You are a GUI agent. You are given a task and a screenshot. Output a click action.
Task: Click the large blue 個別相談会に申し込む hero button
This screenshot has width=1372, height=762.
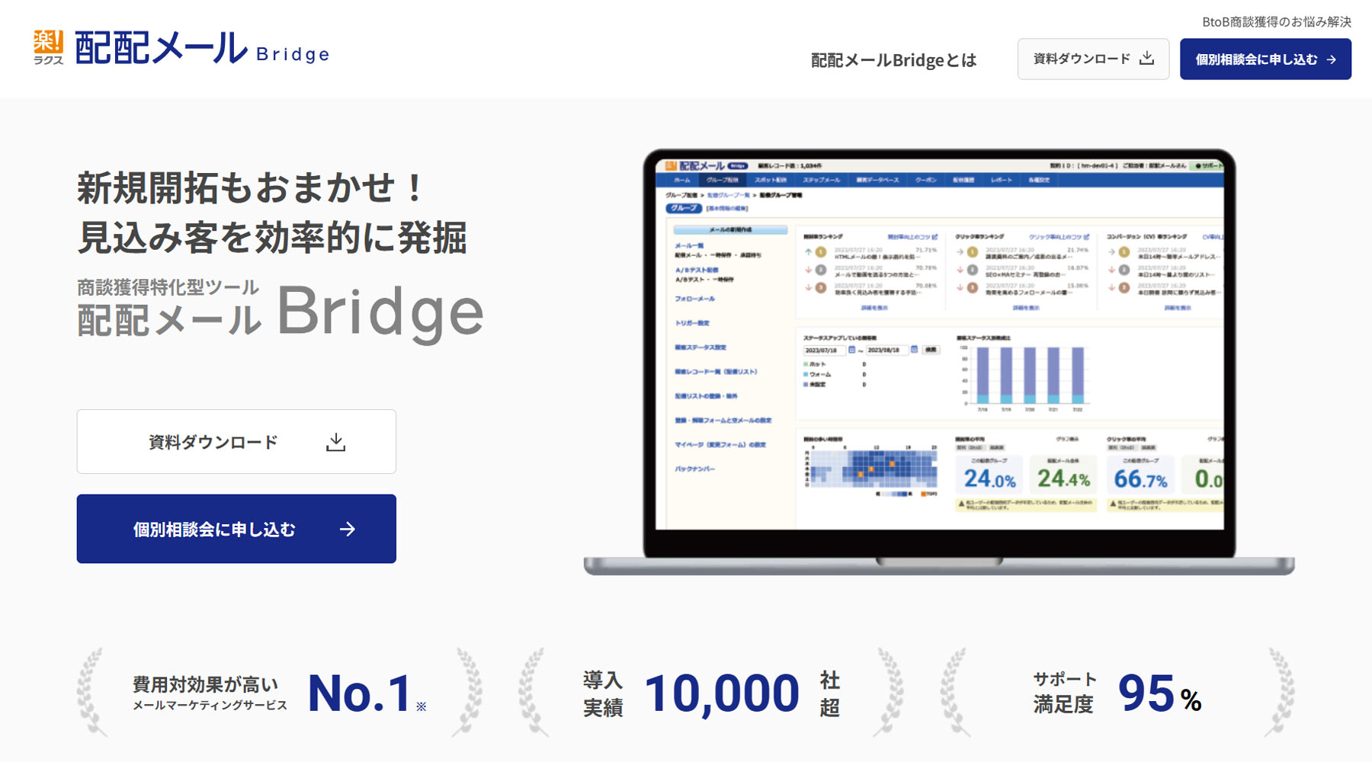(236, 529)
